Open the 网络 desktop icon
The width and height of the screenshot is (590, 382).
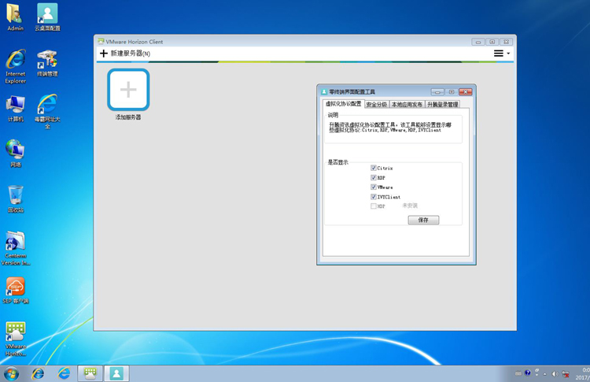16,154
